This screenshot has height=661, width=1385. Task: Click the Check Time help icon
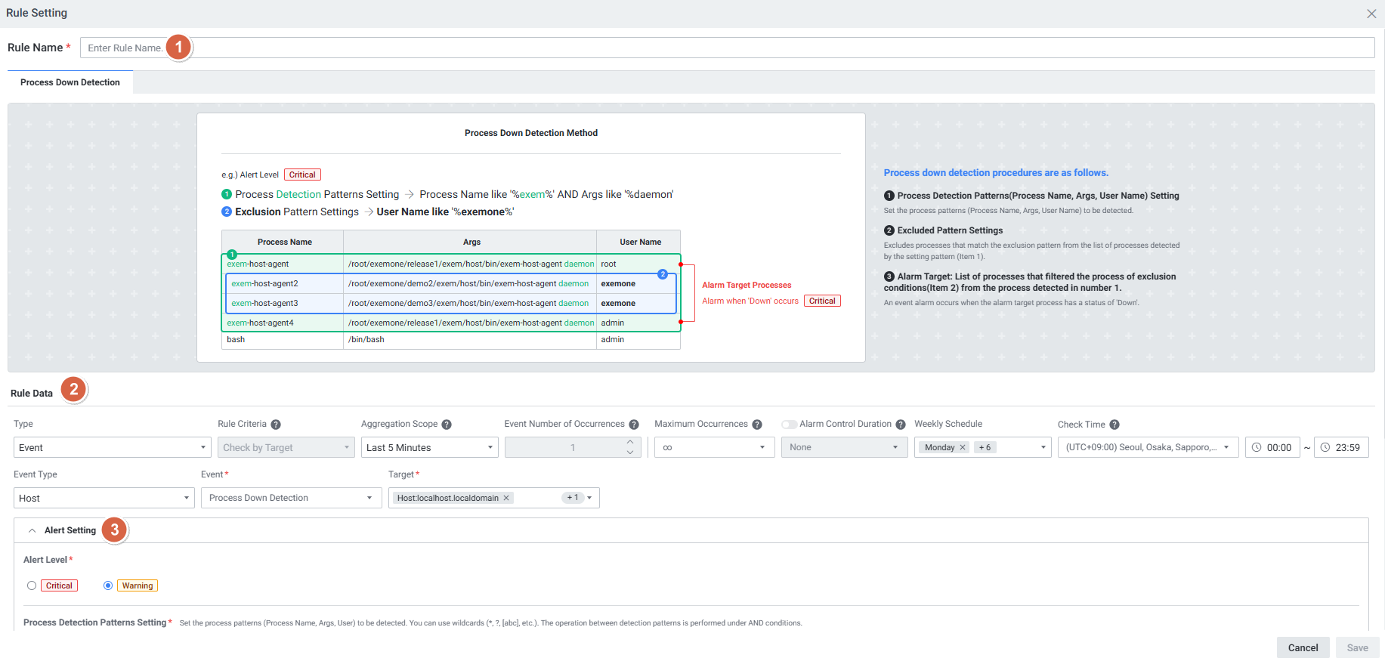click(1114, 425)
